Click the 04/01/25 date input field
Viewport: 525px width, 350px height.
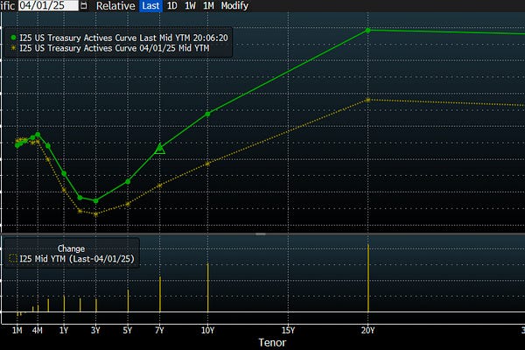(48, 5)
